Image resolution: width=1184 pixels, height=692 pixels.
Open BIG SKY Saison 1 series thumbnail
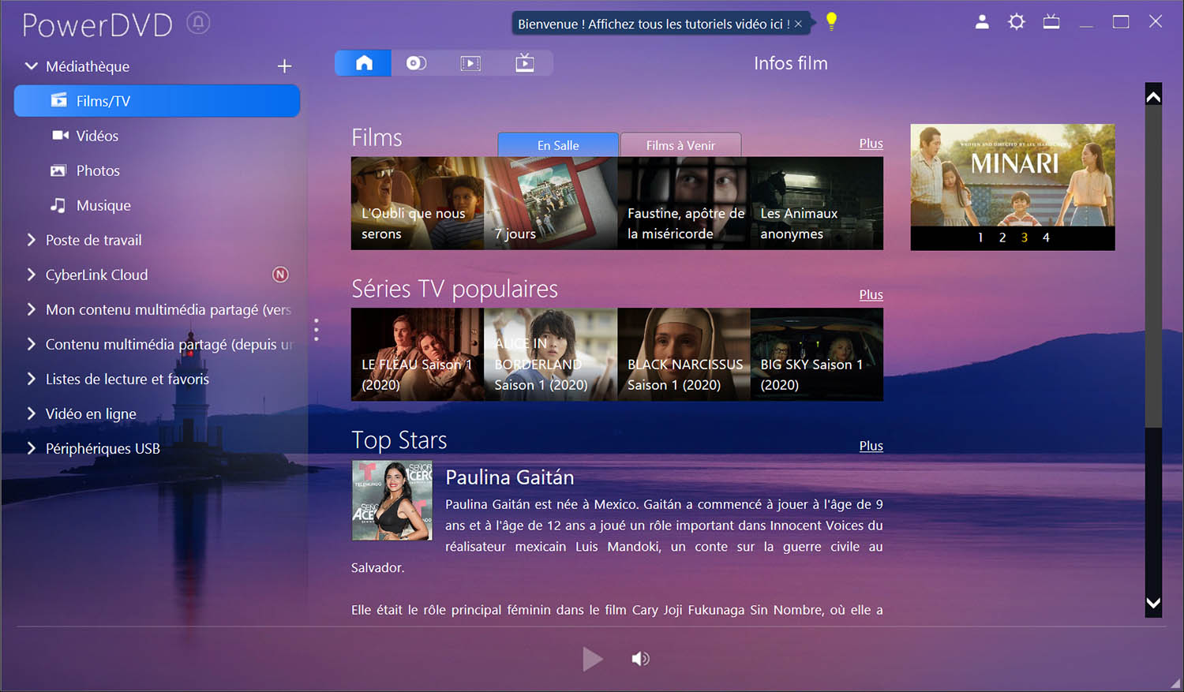pos(817,354)
